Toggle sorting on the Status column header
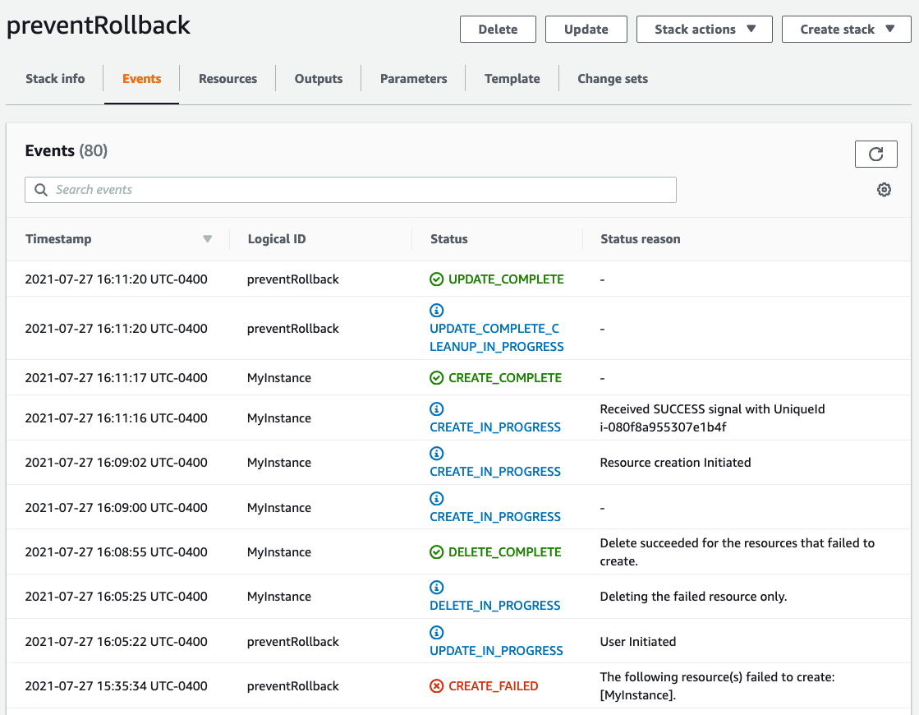Screen dimensions: 919x715 (448, 238)
